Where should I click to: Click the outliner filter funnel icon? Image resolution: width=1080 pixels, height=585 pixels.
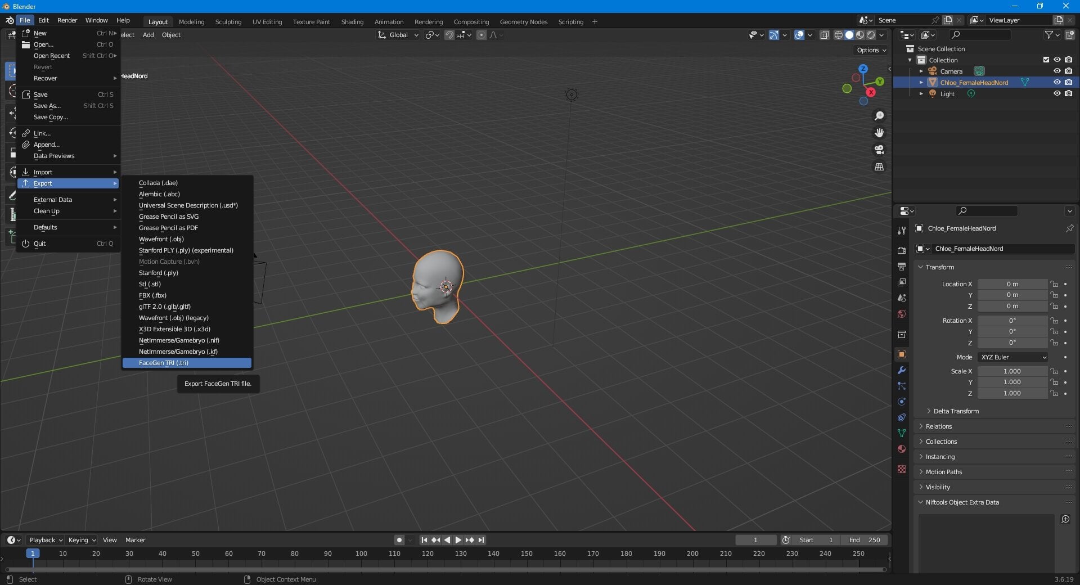(x=1049, y=35)
